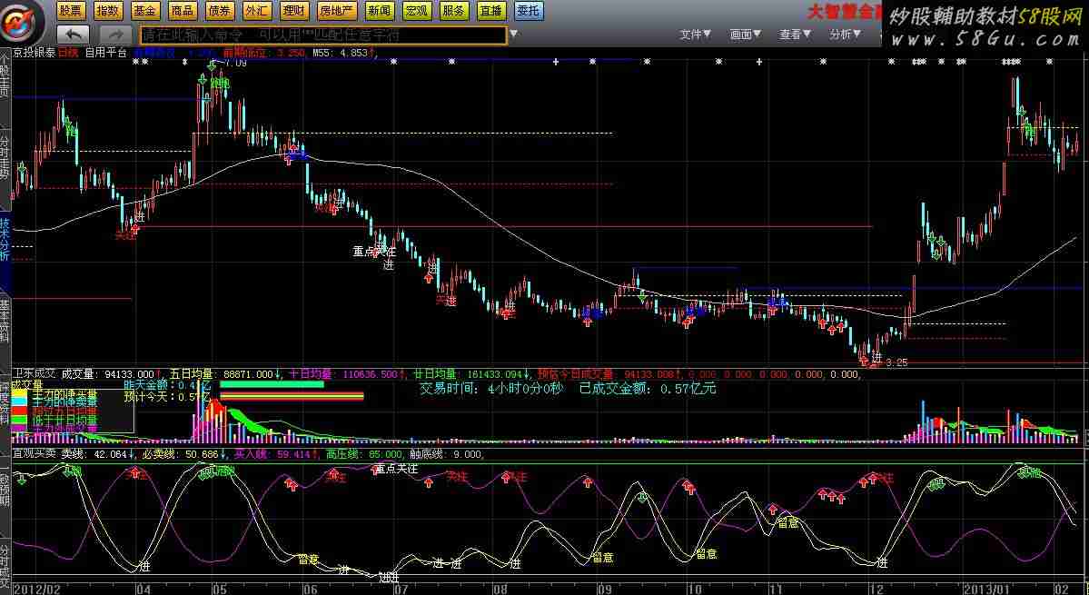
Task: Open the 新闻 news section
Action: click(x=380, y=10)
